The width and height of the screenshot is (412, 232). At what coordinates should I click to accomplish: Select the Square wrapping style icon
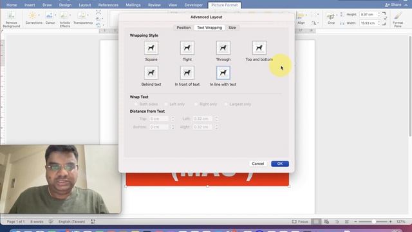[x=151, y=48]
